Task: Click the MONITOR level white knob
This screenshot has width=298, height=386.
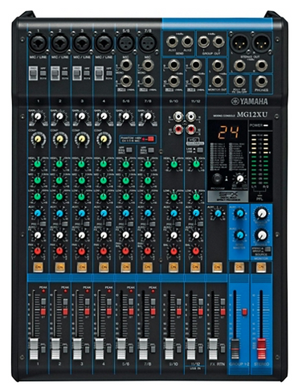Action: click(x=262, y=213)
